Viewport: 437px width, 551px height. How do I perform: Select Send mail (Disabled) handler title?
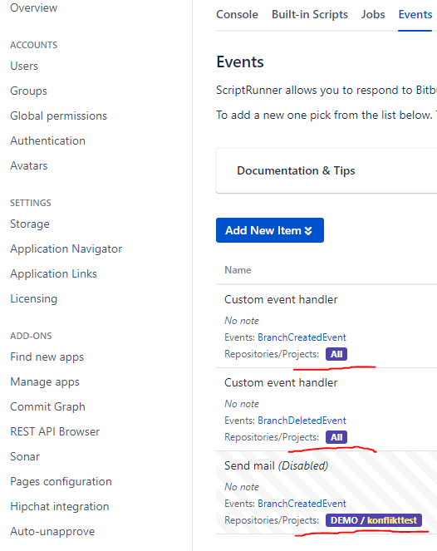click(x=277, y=466)
